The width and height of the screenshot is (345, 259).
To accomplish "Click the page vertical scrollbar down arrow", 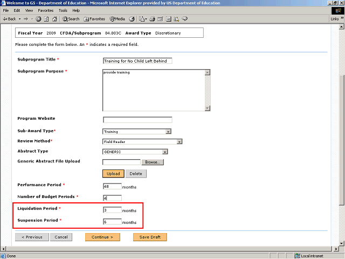I will (341, 243).
